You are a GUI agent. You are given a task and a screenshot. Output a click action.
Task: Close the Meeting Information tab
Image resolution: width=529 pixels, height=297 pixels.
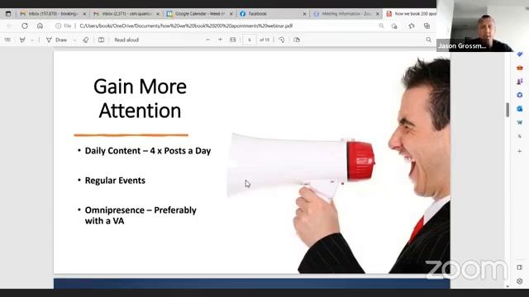click(x=378, y=14)
